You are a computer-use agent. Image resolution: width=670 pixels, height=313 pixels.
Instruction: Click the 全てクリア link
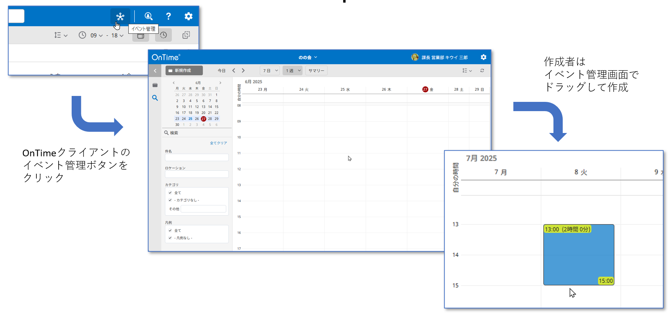tap(218, 143)
